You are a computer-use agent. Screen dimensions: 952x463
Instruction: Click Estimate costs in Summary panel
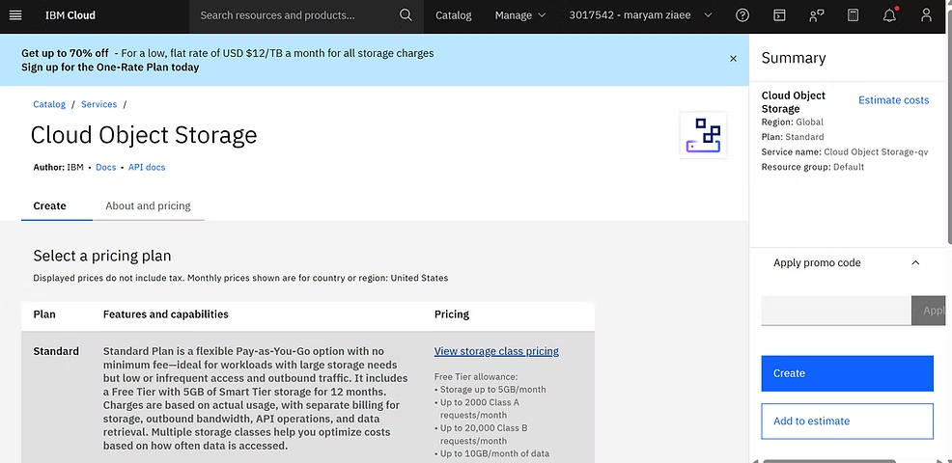(x=893, y=100)
